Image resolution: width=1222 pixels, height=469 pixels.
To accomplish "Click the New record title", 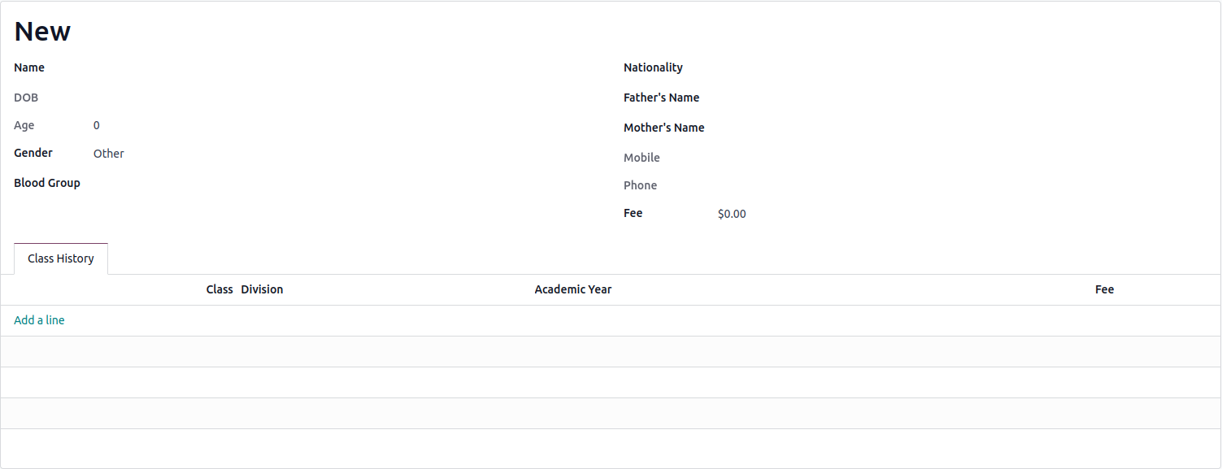I will 42,31.
